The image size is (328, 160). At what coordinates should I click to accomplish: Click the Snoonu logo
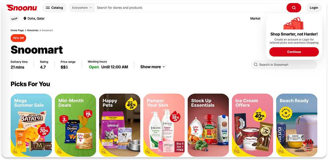(x=22, y=8)
